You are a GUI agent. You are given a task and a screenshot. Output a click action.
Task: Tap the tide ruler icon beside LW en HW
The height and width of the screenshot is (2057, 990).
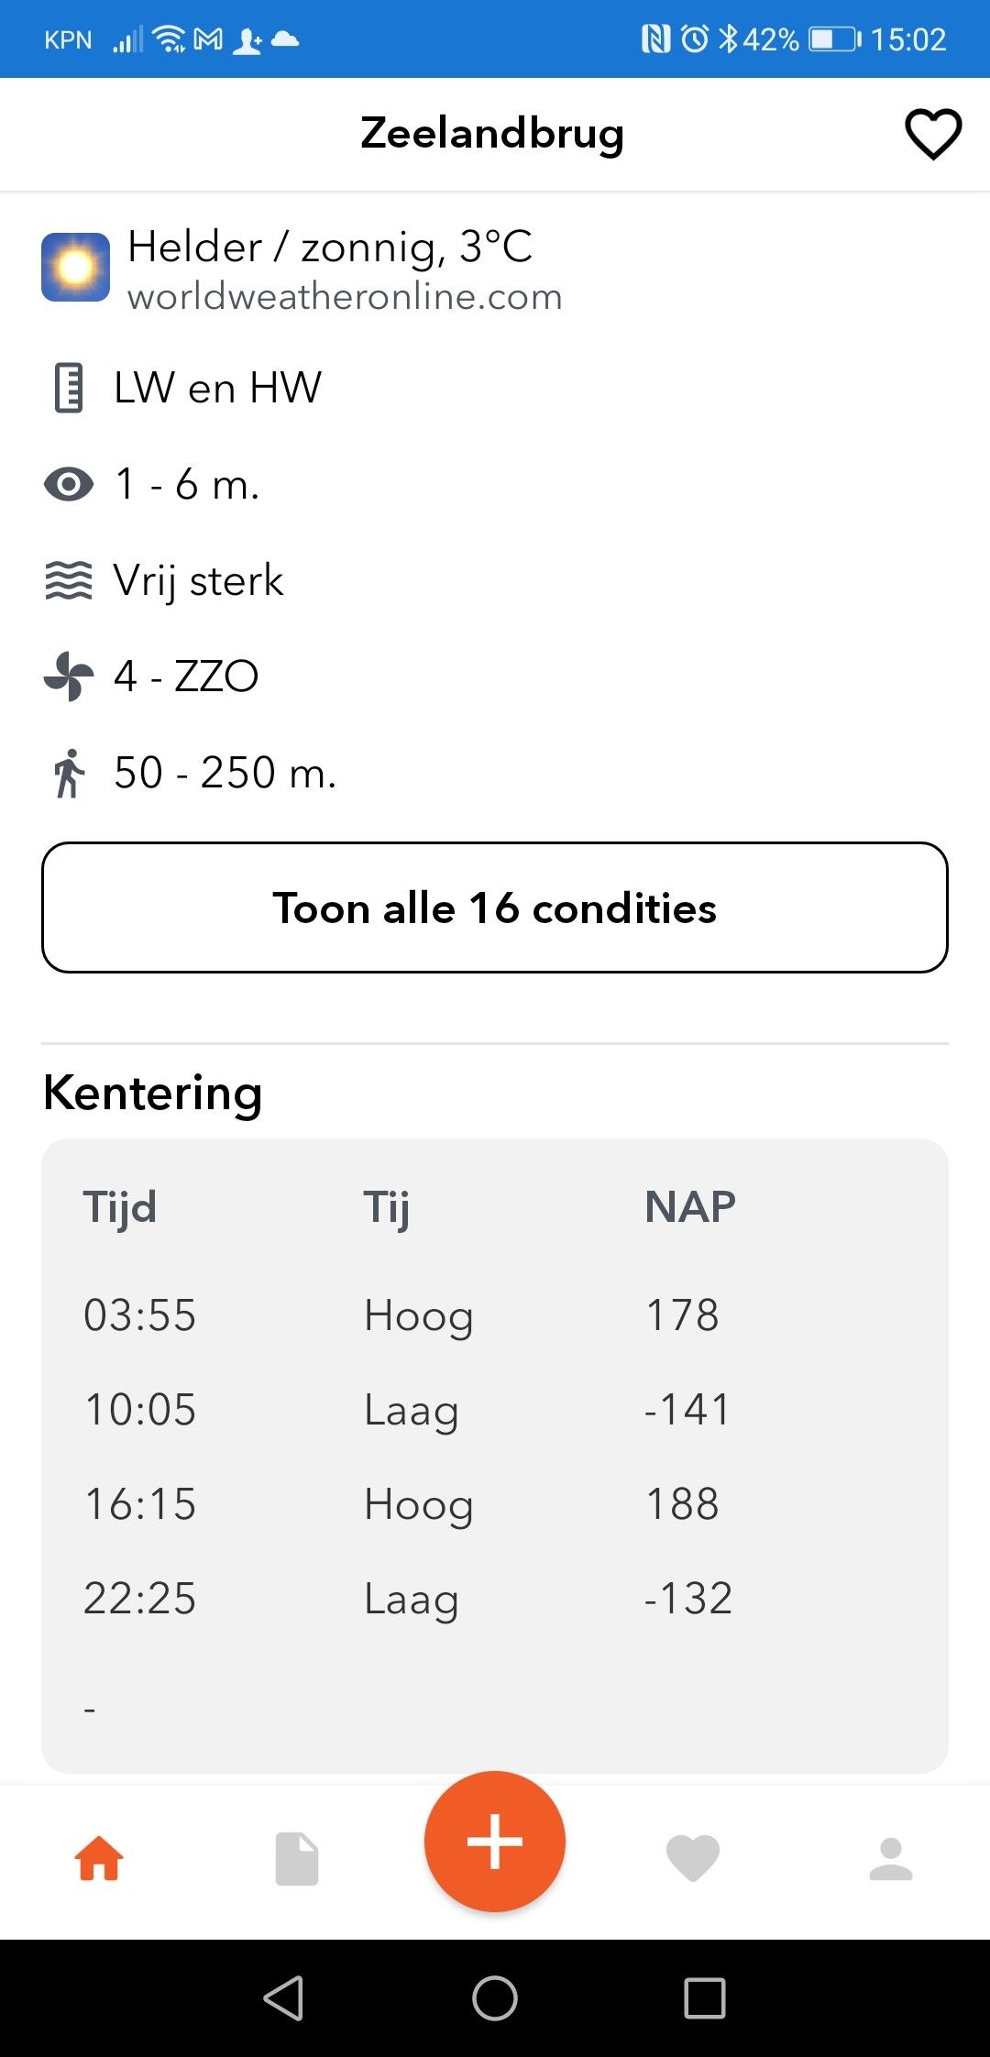(69, 388)
